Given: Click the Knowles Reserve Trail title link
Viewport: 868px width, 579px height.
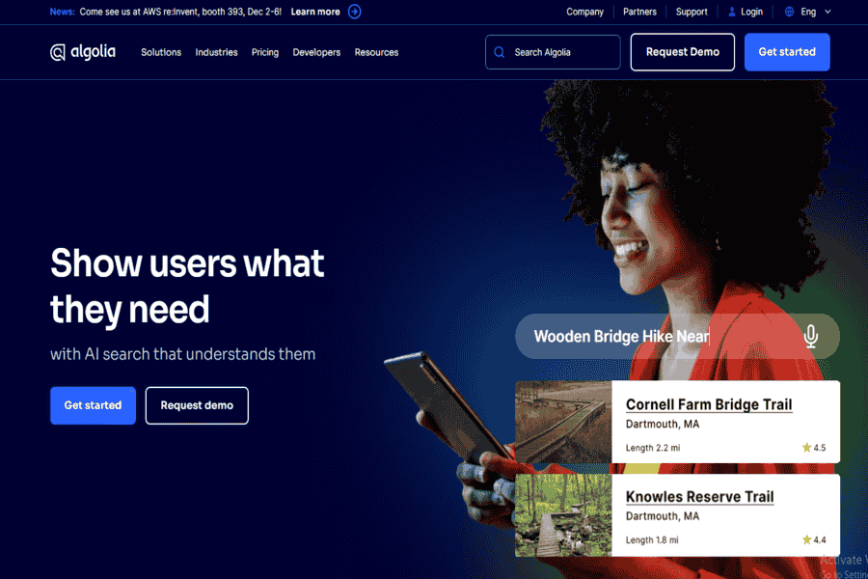Looking at the screenshot, I should coord(700,496).
